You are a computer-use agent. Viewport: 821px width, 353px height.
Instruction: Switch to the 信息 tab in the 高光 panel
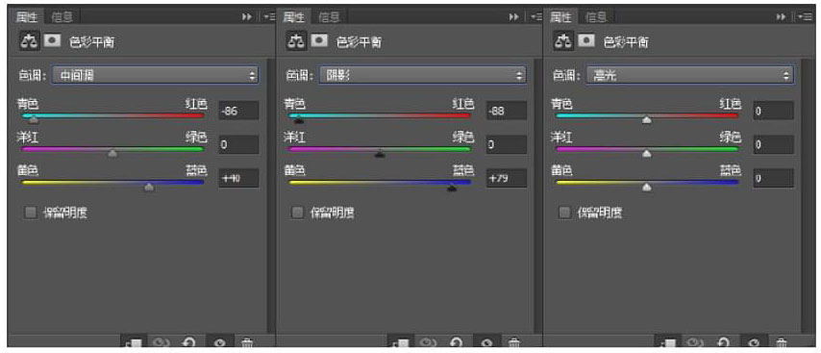tap(596, 17)
